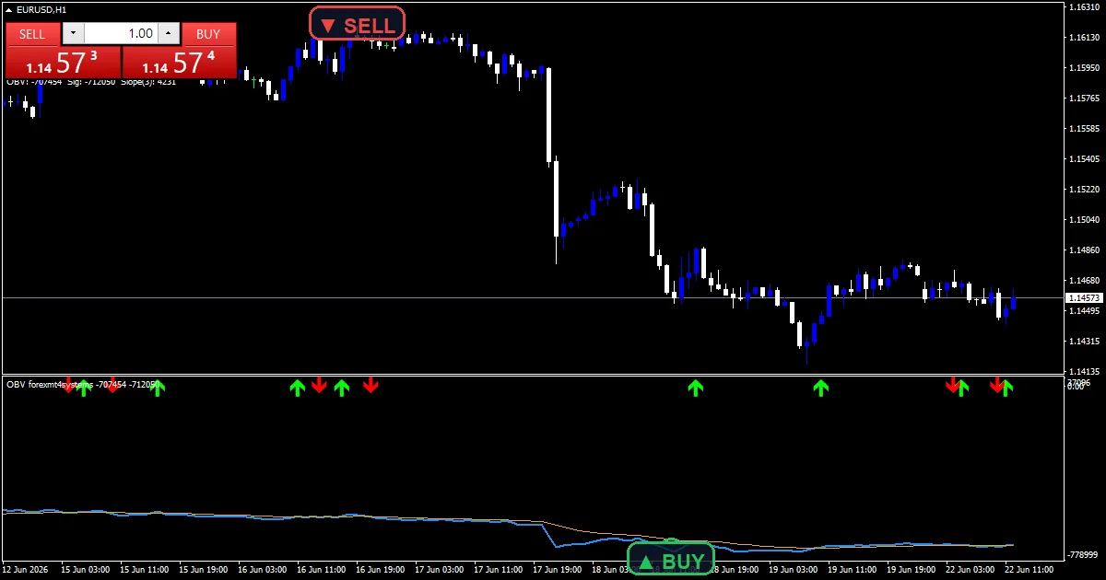The image size is (1106, 580).
Task: Click the 16 Jun 19:00 time axis label
Action: click(380, 570)
